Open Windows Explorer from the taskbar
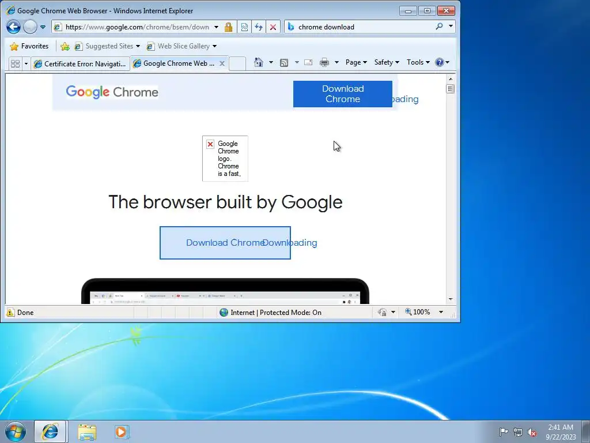 click(87, 432)
